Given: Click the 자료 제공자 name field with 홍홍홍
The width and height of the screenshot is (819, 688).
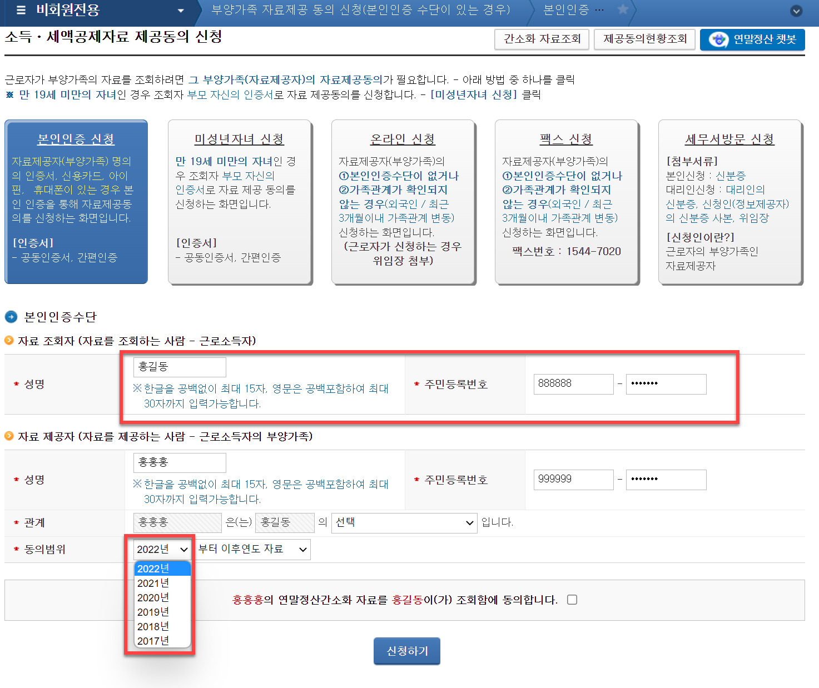Looking at the screenshot, I should [180, 462].
